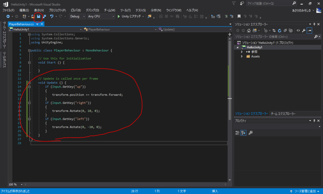
Task: Expand the 参照 references node
Action: [x=242, y=52]
